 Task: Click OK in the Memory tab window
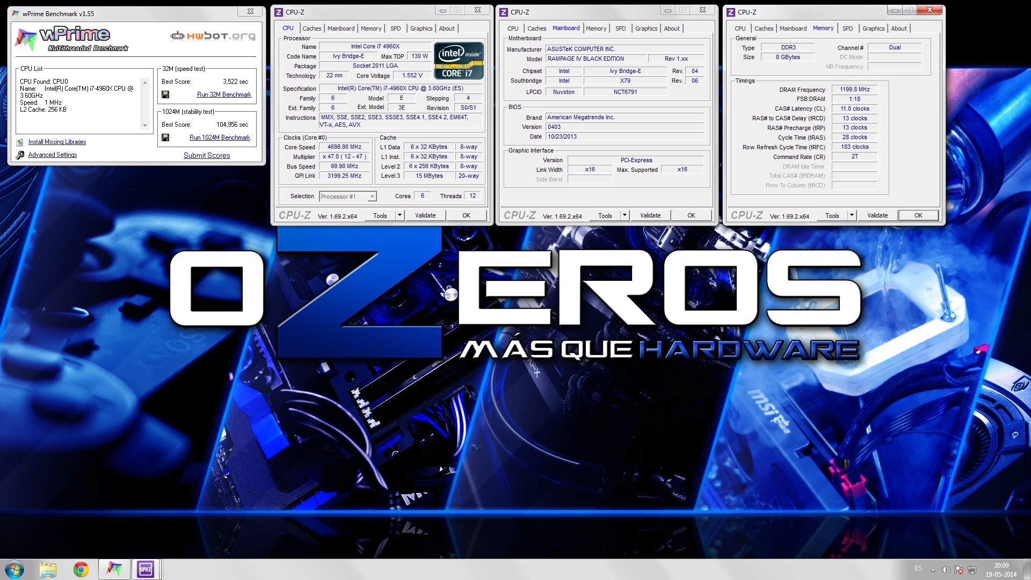coord(918,215)
